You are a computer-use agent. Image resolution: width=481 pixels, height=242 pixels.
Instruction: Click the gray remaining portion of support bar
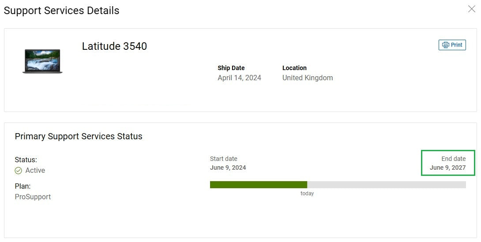click(386, 185)
